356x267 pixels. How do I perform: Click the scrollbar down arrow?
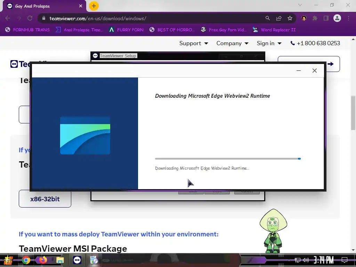tap(353, 250)
